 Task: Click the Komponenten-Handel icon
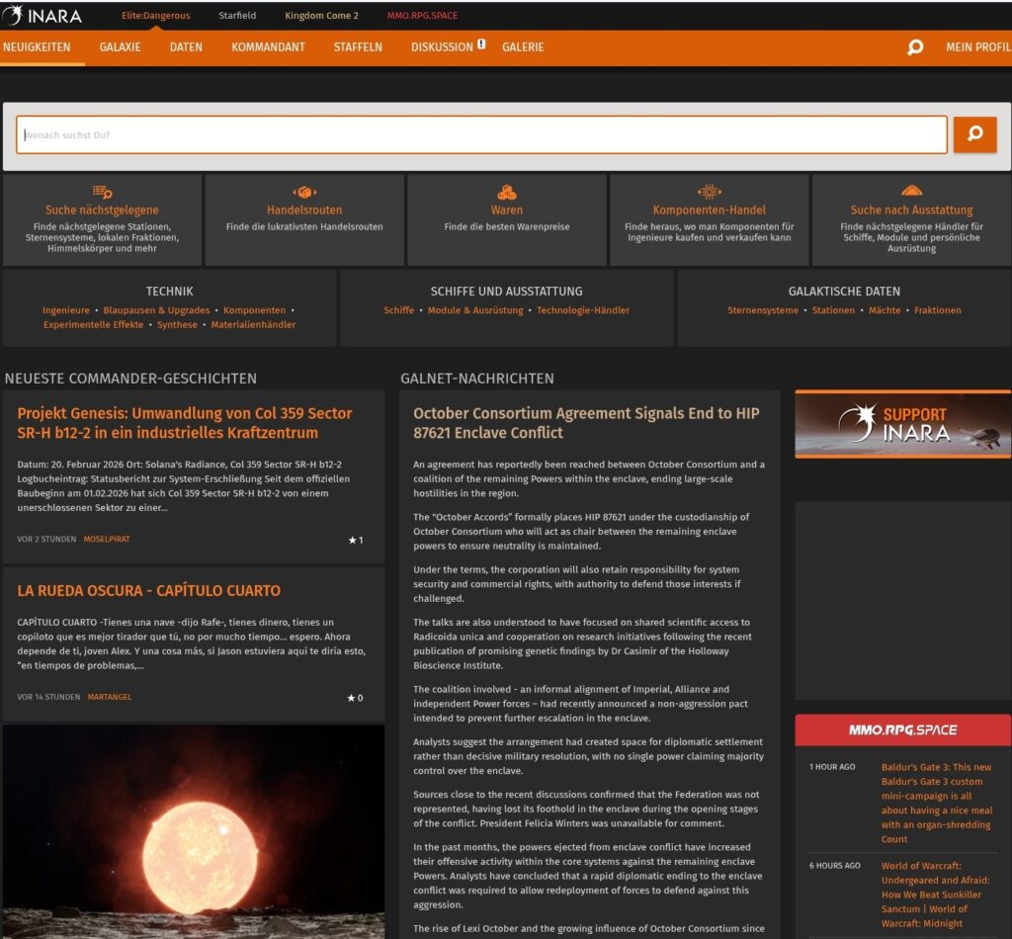[x=709, y=192]
